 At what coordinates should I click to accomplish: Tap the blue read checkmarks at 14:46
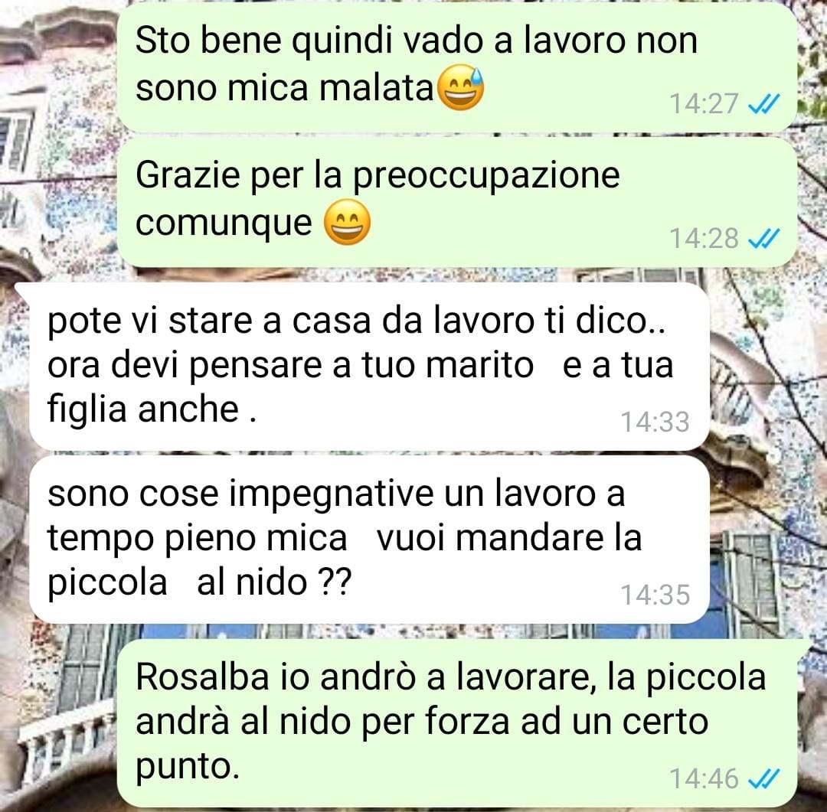[763, 779]
